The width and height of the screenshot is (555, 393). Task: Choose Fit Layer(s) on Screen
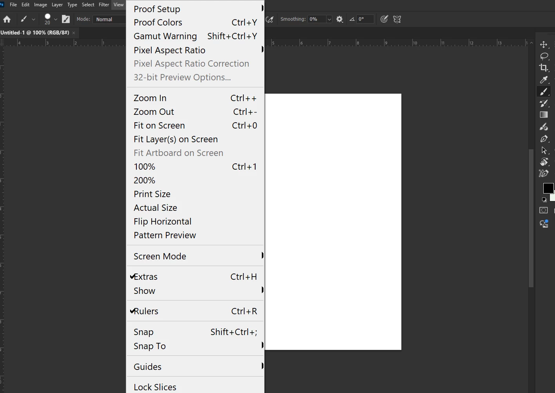point(195,139)
